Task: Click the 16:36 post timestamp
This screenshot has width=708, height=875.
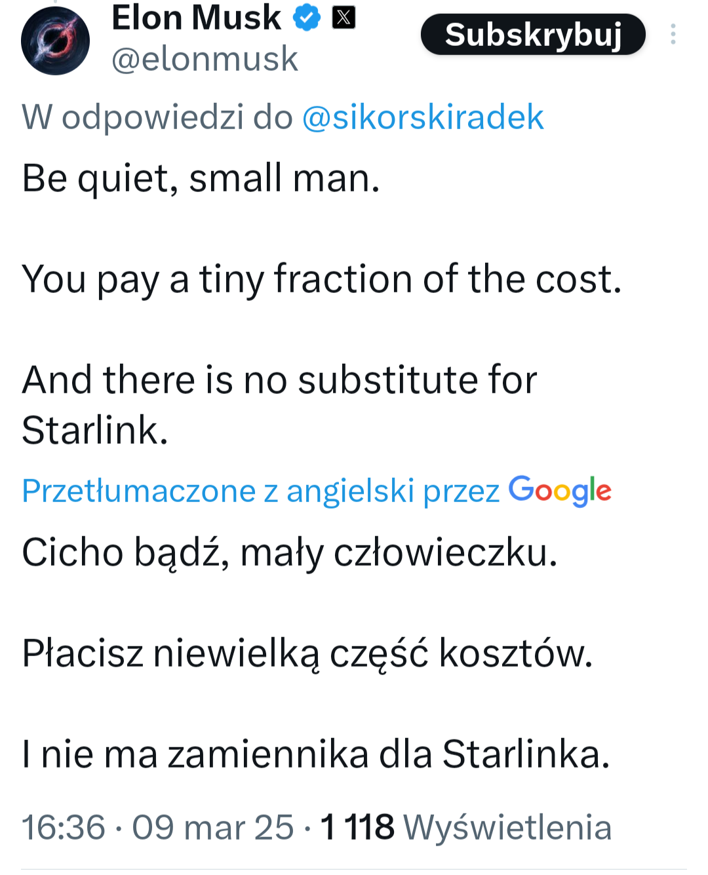Action: [64, 826]
